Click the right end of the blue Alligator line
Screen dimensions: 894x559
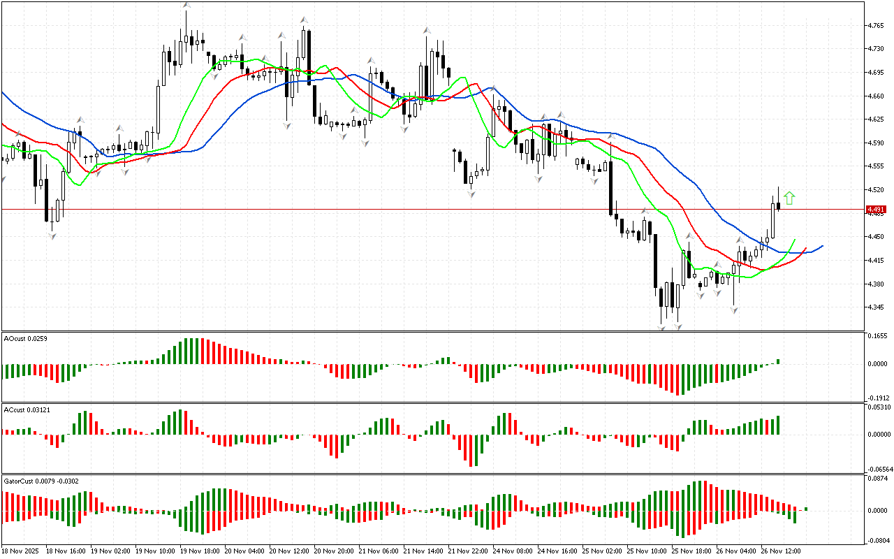point(822,246)
